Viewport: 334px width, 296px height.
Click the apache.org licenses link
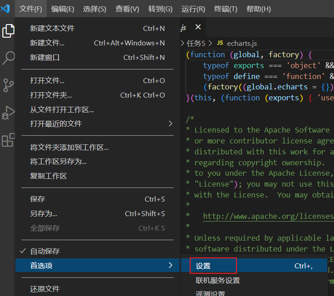click(268, 216)
